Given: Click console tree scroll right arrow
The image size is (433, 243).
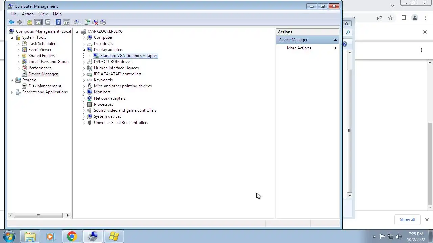Looking at the screenshot, I should [68, 215].
